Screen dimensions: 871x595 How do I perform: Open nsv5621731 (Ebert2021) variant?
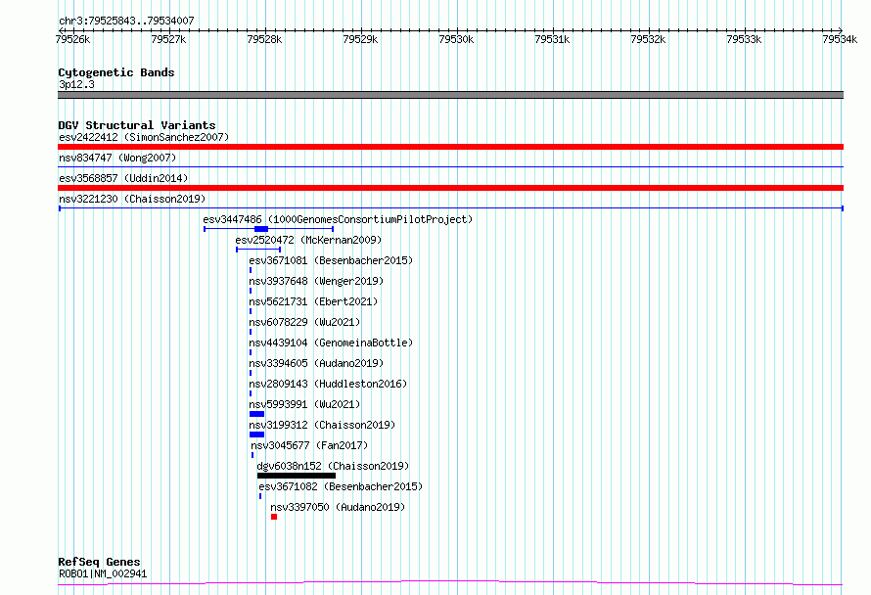(313, 301)
